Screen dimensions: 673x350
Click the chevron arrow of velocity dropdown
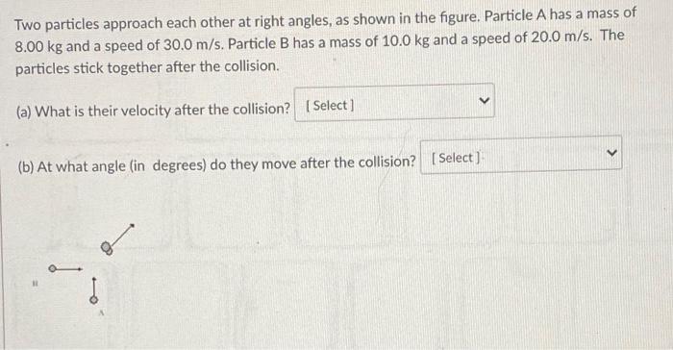(484, 101)
